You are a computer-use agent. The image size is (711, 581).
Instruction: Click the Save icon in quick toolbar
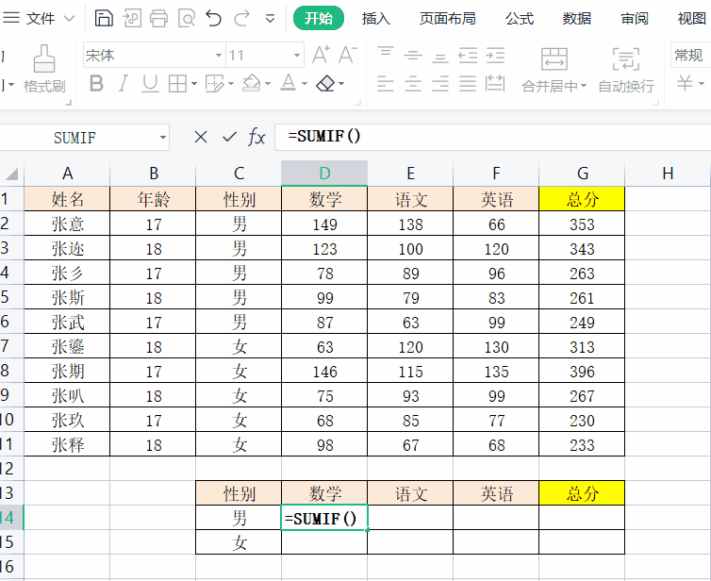pyautogui.click(x=105, y=18)
